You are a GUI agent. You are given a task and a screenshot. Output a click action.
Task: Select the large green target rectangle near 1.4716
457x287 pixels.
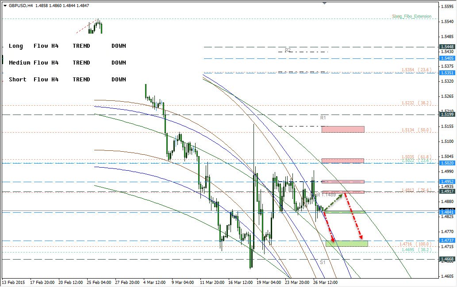point(346,244)
